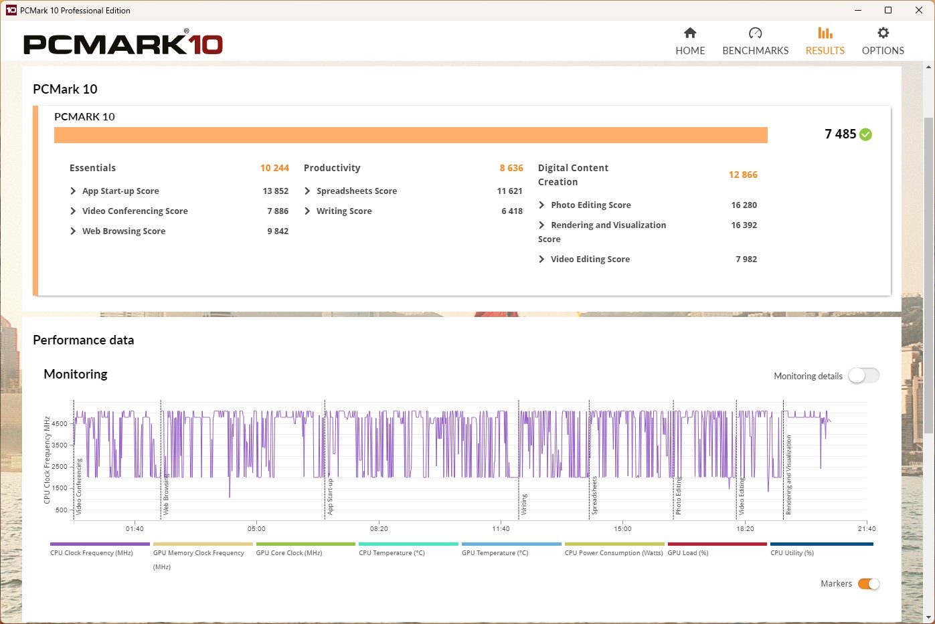Viewport: 935px width, 624px height.
Task: Click the Benchmarks gauge icon
Action: 755,33
